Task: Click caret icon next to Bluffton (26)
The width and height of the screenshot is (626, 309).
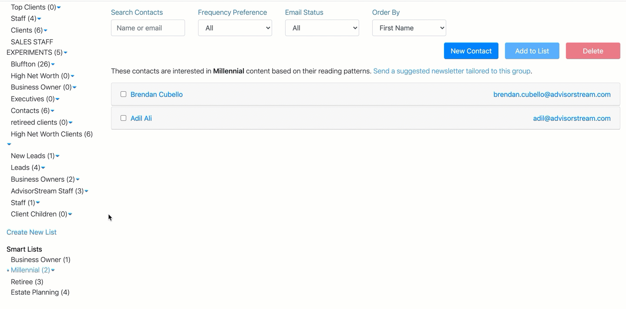Action: point(53,65)
